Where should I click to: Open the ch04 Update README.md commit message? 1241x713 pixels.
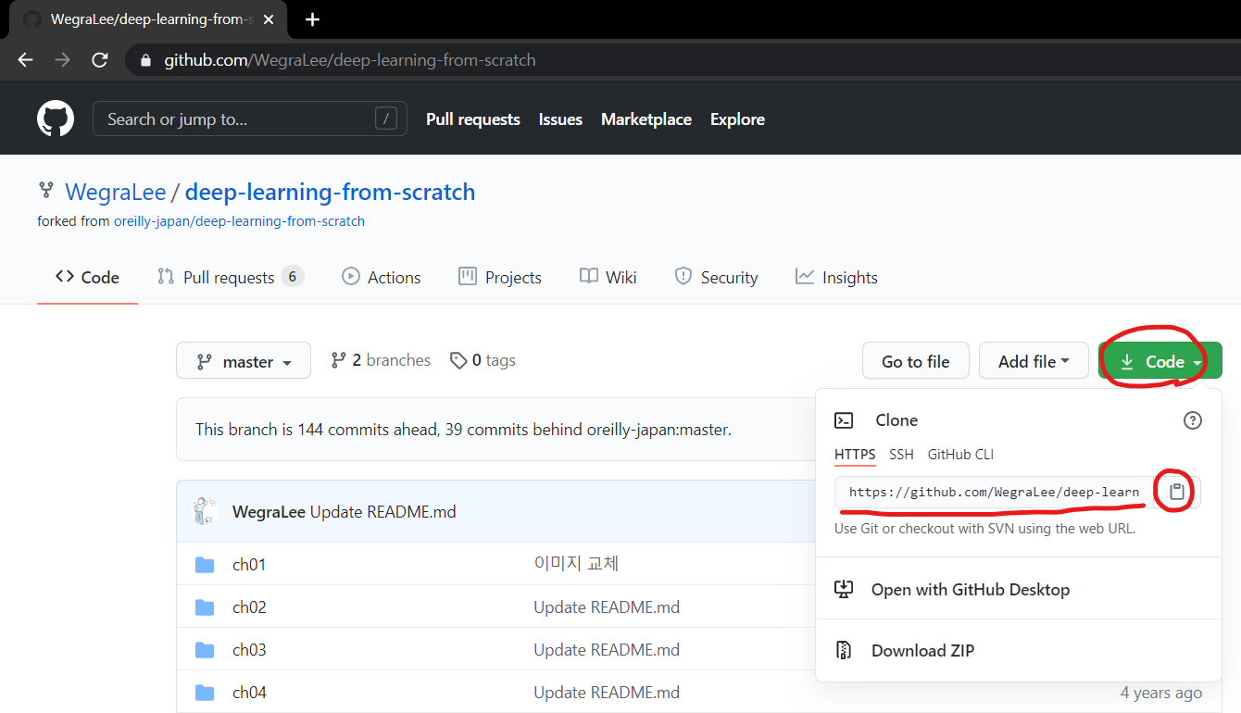point(607,693)
